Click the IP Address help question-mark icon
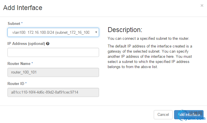This screenshot has height=123, width=207. click(x=48, y=44)
